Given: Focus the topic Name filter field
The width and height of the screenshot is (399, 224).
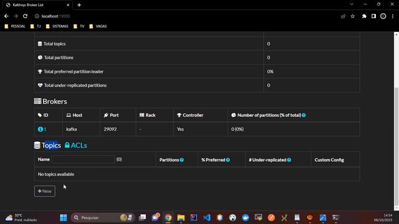Looking at the screenshot, I should [83, 159].
